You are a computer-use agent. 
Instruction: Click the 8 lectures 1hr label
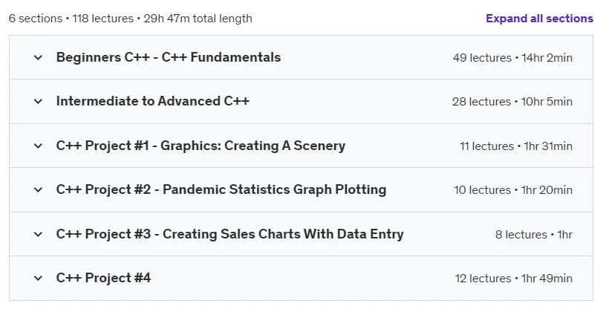point(534,234)
